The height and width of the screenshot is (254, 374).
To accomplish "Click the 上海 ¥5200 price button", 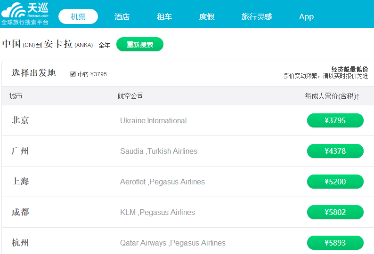I will pos(335,182).
